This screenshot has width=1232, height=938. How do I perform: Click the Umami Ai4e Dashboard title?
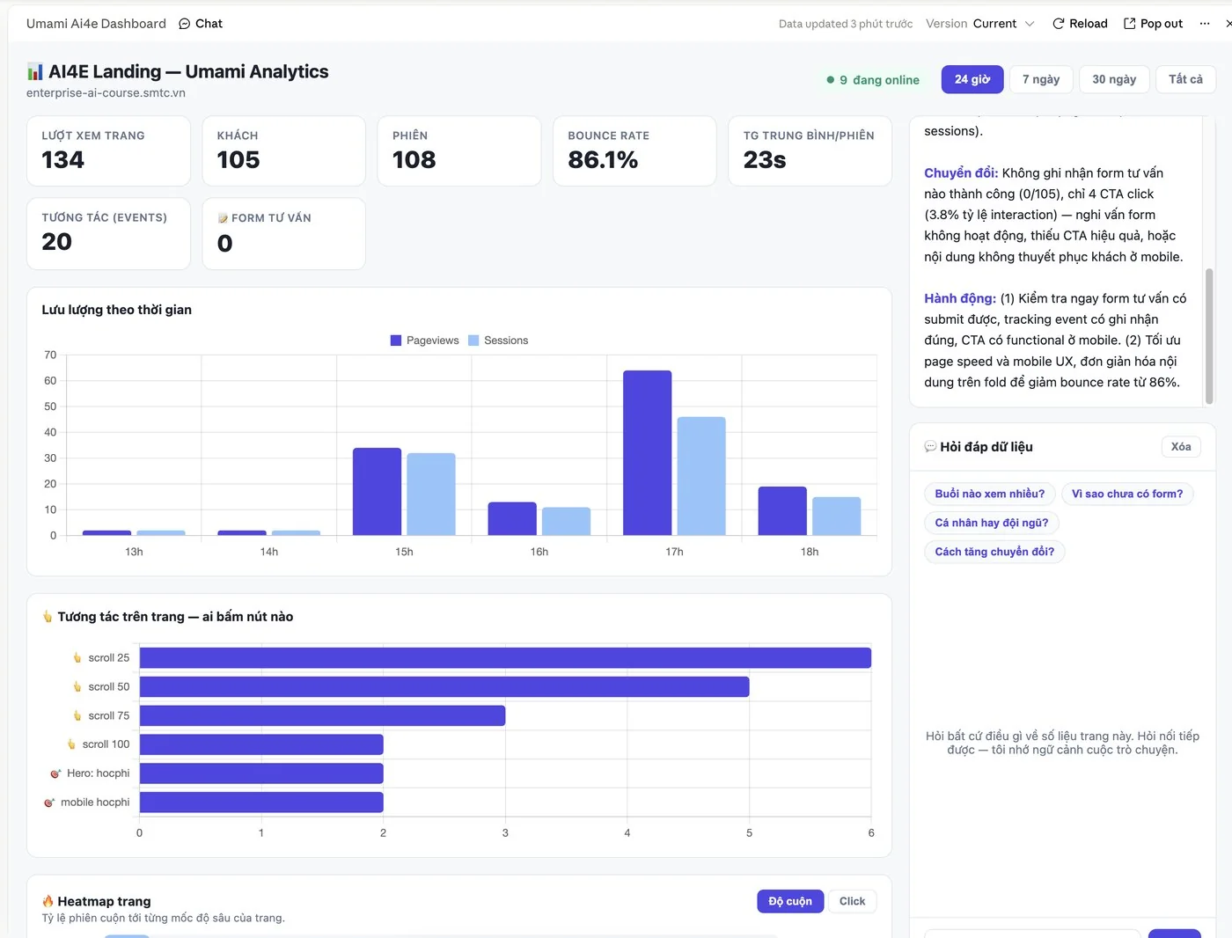(96, 24)
